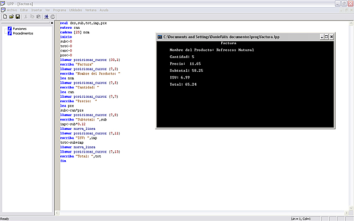Click the LPP document icon beside Archivo
This screenshot has height=221, width=354.
pyautogui.click(x=3, y=10)
